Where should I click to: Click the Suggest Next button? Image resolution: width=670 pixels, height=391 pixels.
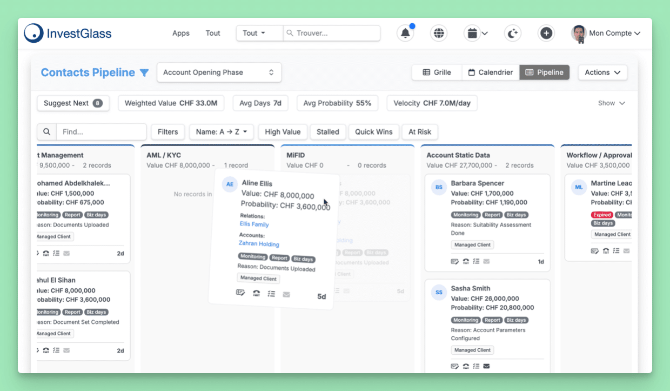click(x=73, y=103)
